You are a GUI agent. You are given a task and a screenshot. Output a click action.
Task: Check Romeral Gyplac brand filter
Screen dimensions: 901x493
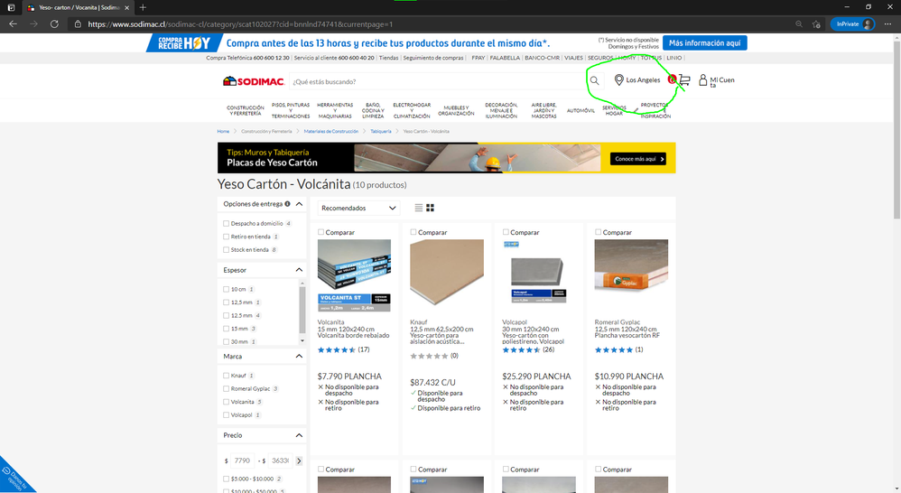coord(226,388)
